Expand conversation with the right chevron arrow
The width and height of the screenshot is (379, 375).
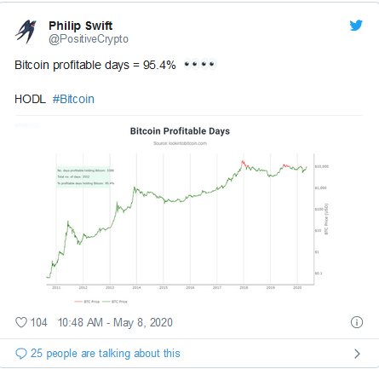tap(357, 354)
